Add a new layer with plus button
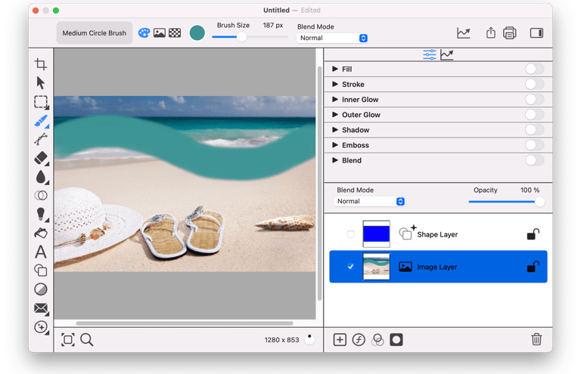The height and width of the screenshot is (374, 581). [x=340, y=339]
